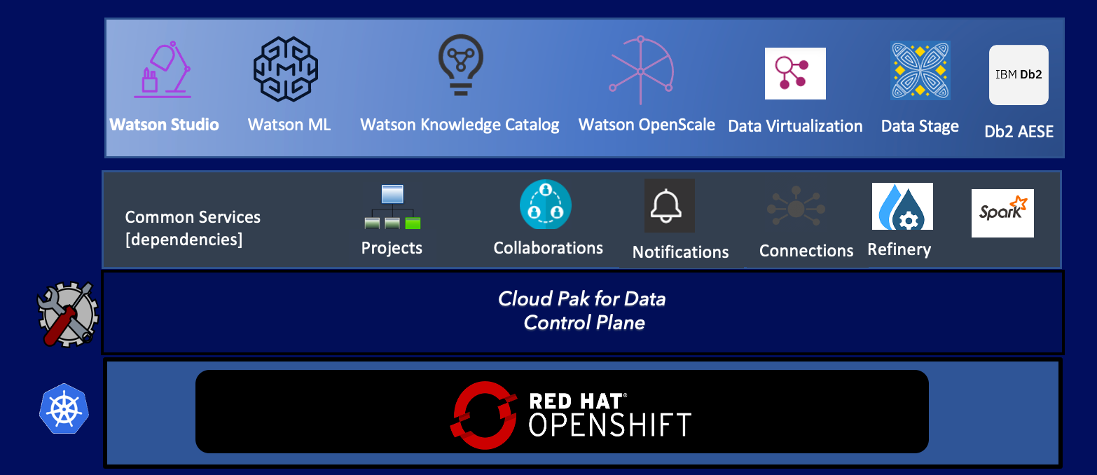
Task: Select the Data Virtualization icon
Action: pyautogui.click(x=795, y=74)
